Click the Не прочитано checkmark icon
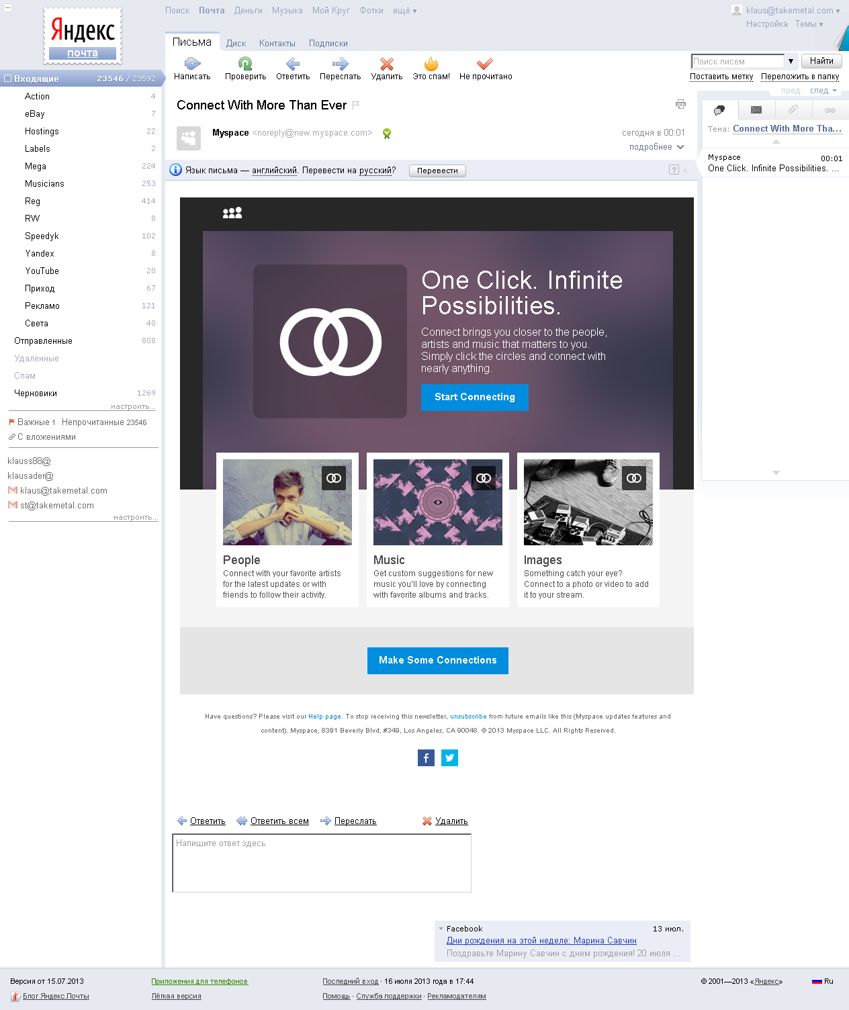Image resolution: width=849 pixels, height=1010 pixels. (485, 64)
